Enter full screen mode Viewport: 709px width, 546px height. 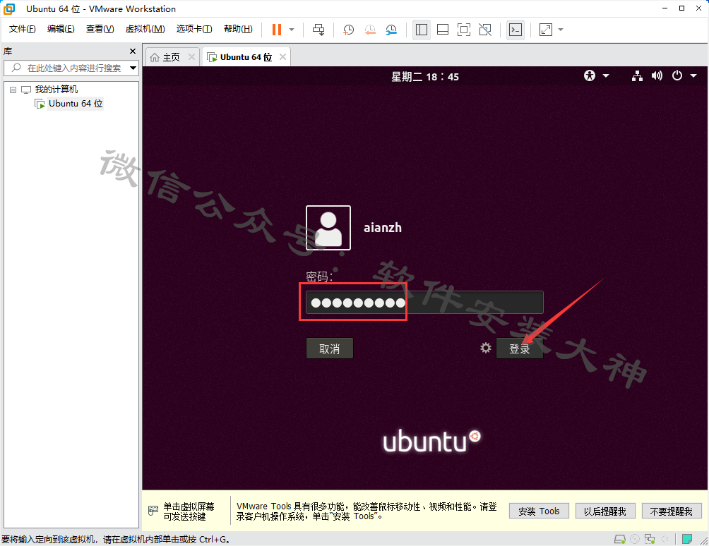tap(464, 30)
